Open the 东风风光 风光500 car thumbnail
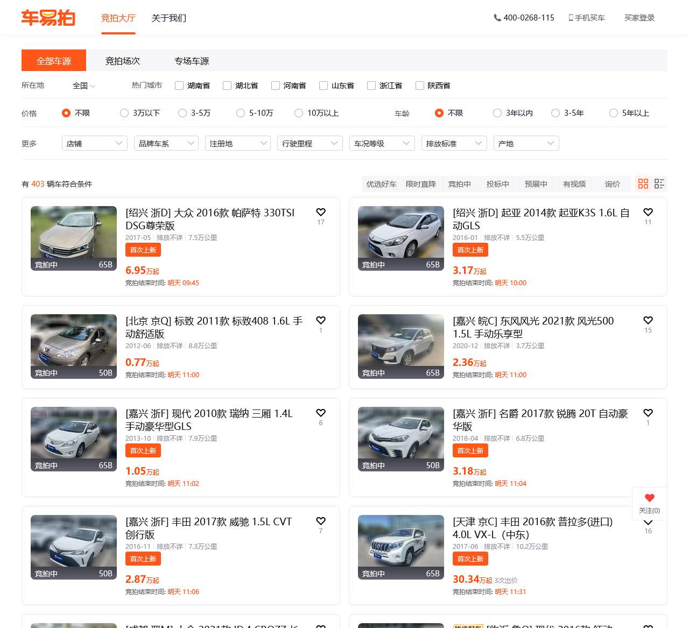Image resolution: width=689 pixels, height=628 pixels. (x=401, y=347)
